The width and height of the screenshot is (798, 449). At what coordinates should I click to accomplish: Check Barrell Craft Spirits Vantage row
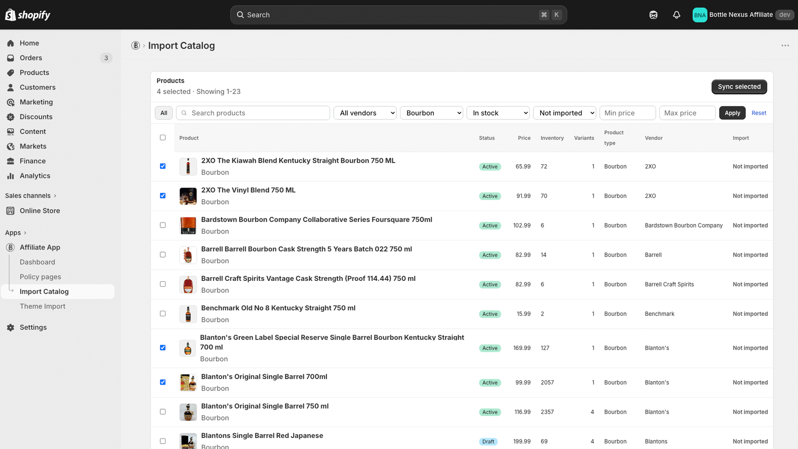163,284
